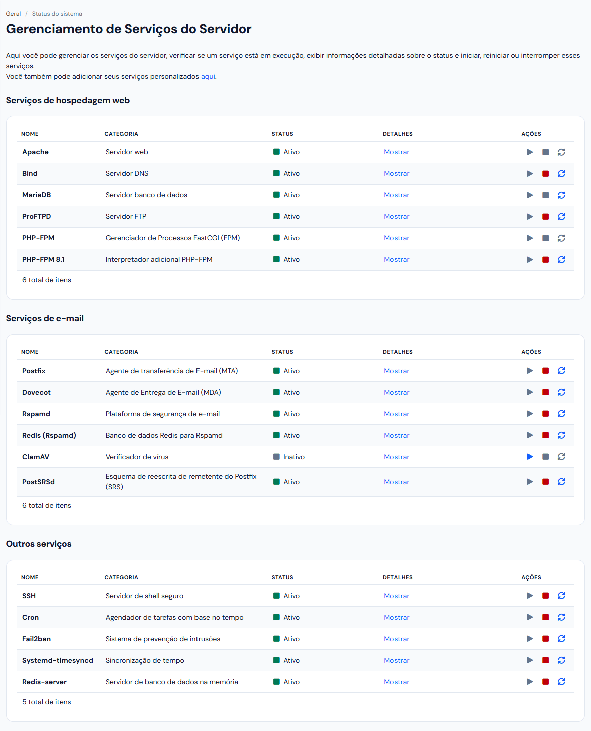The image size is (591, 731).
Task: Restart the ProFTPD service
Action: click(x=562, y=217)
